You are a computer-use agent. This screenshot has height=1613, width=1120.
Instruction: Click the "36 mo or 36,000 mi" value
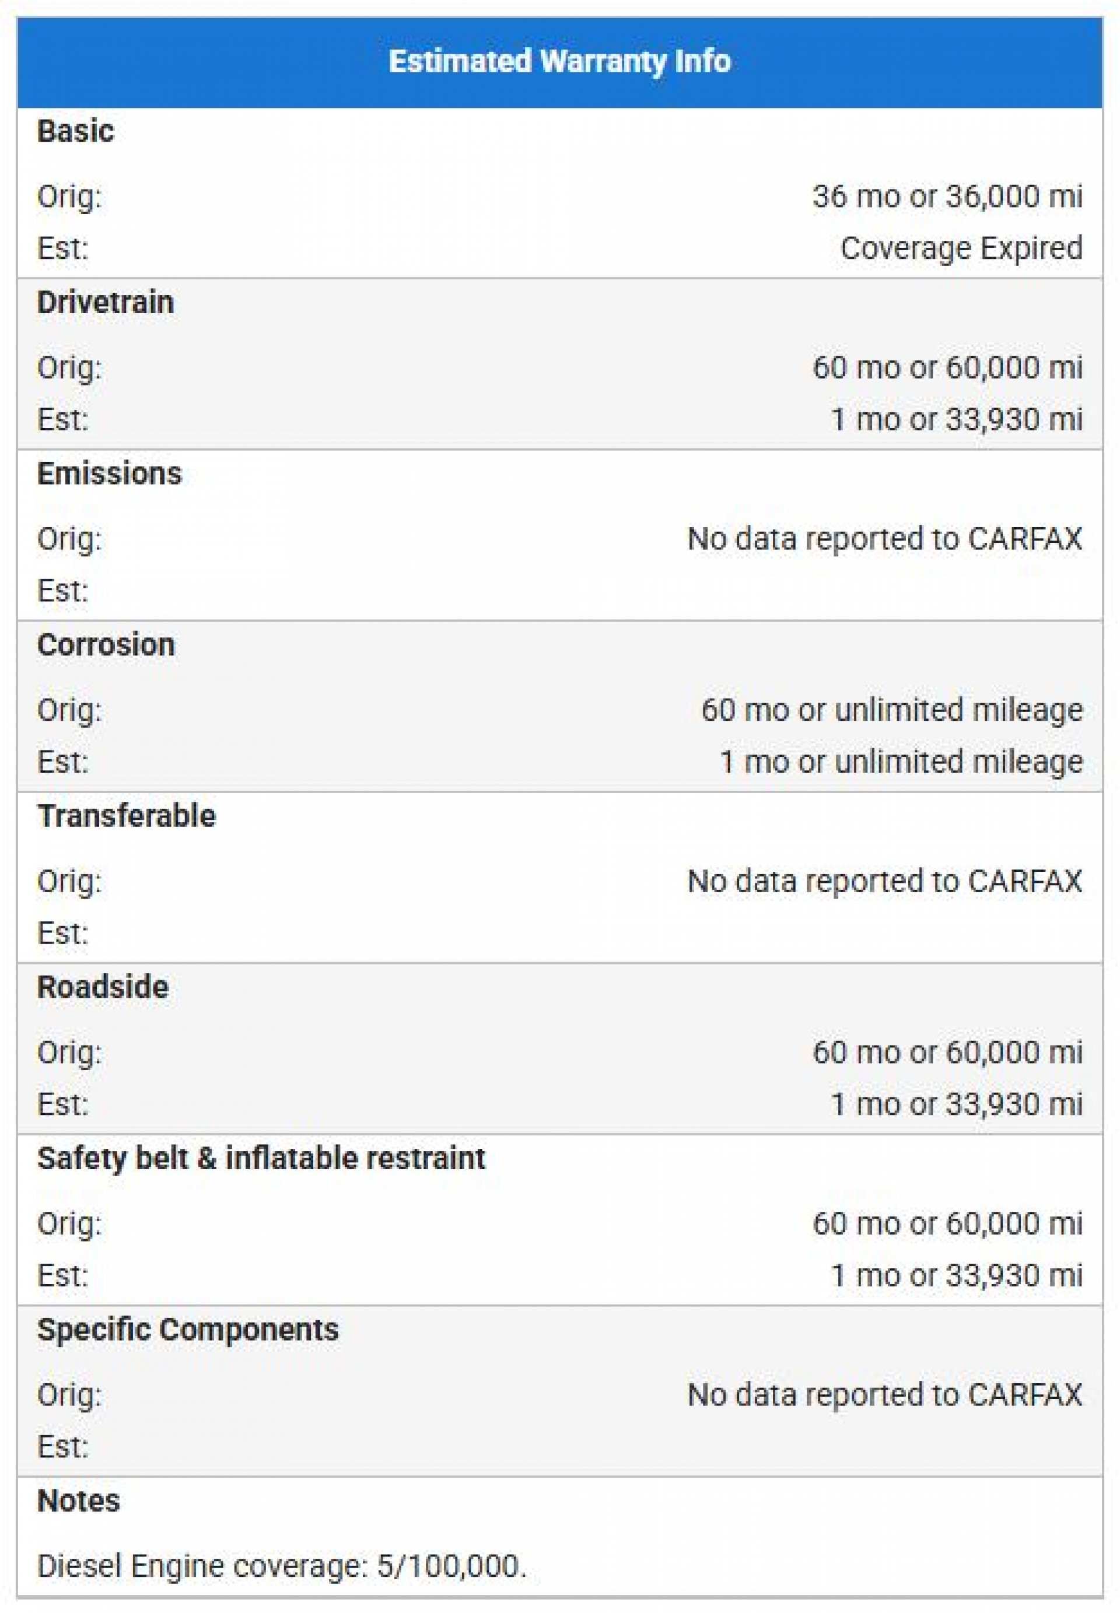(x=947, y=197)
